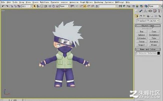Activate the Select and Scale tool
163x101 pixels.
pos(57,6)
